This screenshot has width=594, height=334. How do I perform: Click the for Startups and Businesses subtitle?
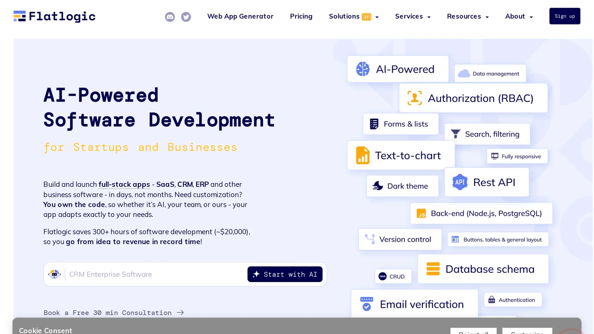coord(140,147)
